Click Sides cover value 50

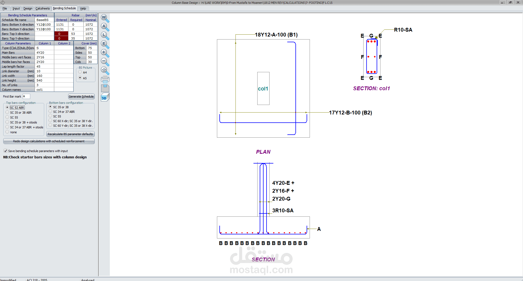click(92, 53)
